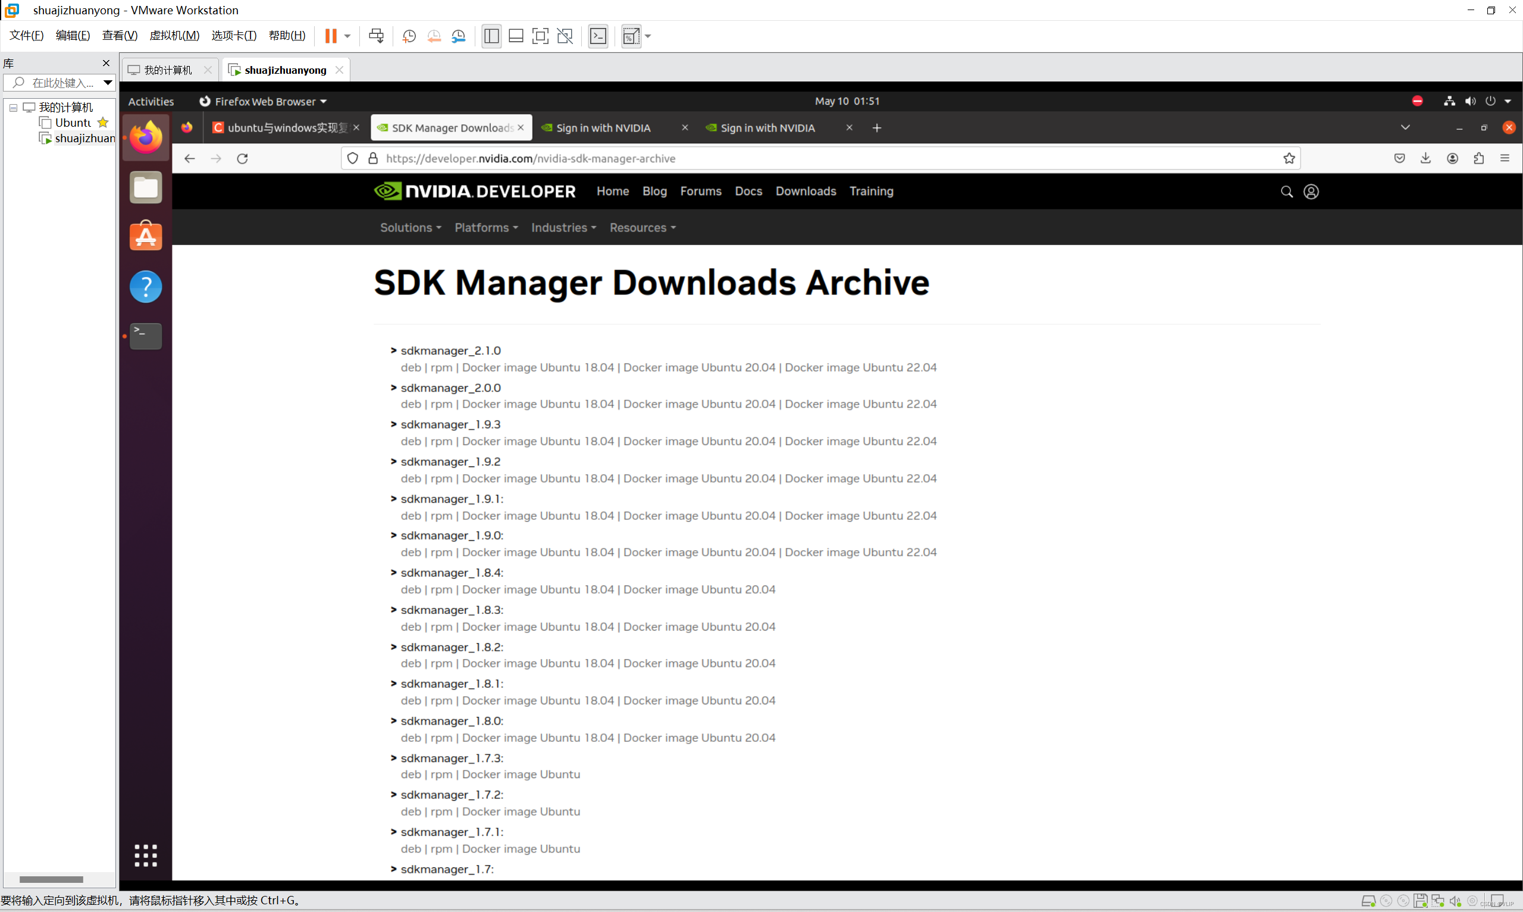This screenshot has width=1523, height=912.
Task: Pause the virtual machine button
Action: click(x=331, y=36)
